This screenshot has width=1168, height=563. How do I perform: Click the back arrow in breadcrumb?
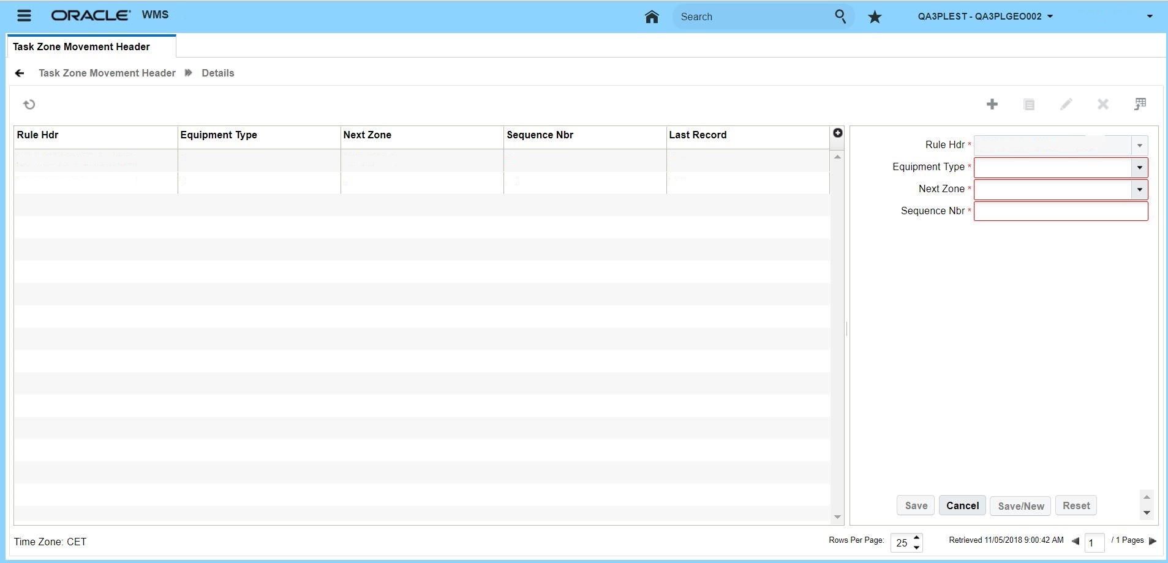[20, 73]
